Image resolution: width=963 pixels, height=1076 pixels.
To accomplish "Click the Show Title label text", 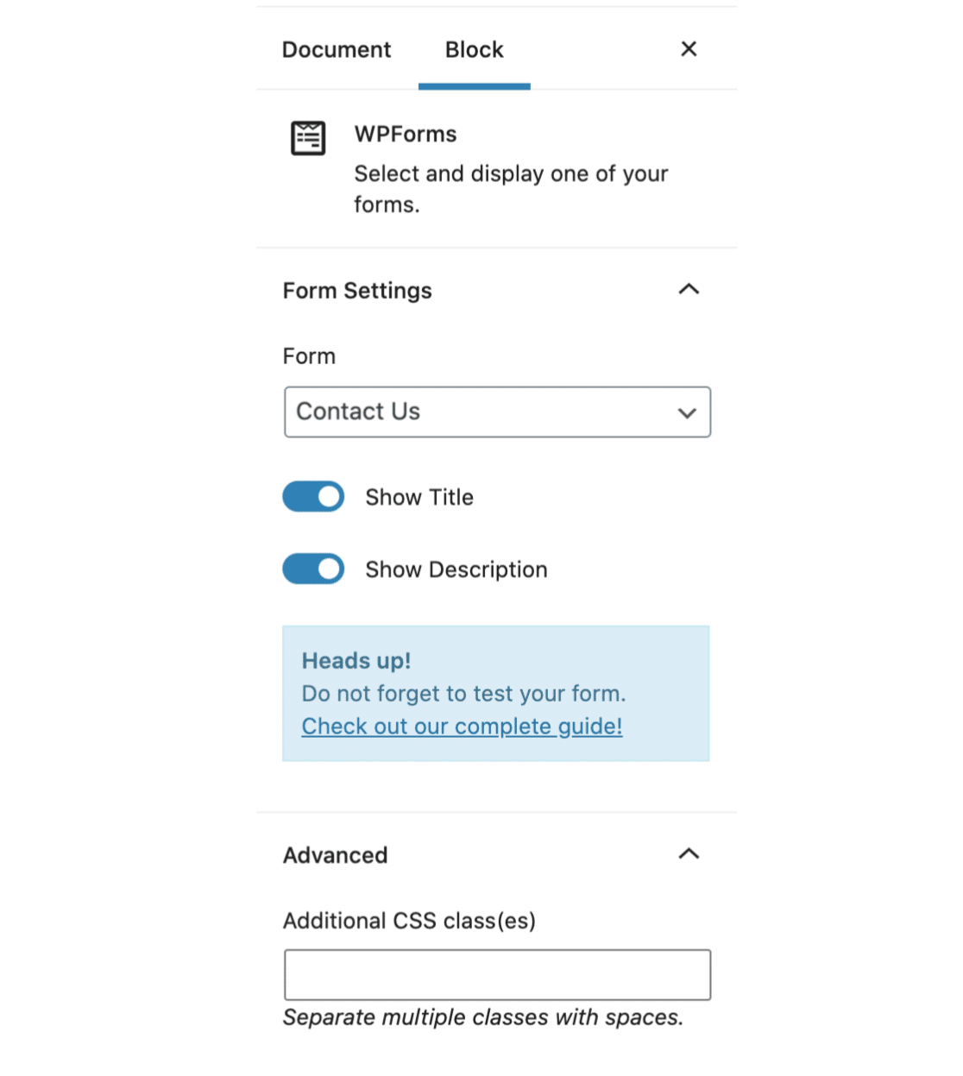I will point(419,498).
